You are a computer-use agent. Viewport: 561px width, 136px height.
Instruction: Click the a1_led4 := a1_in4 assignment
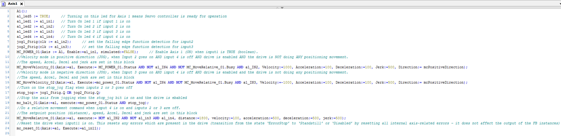tap(35, 37)
